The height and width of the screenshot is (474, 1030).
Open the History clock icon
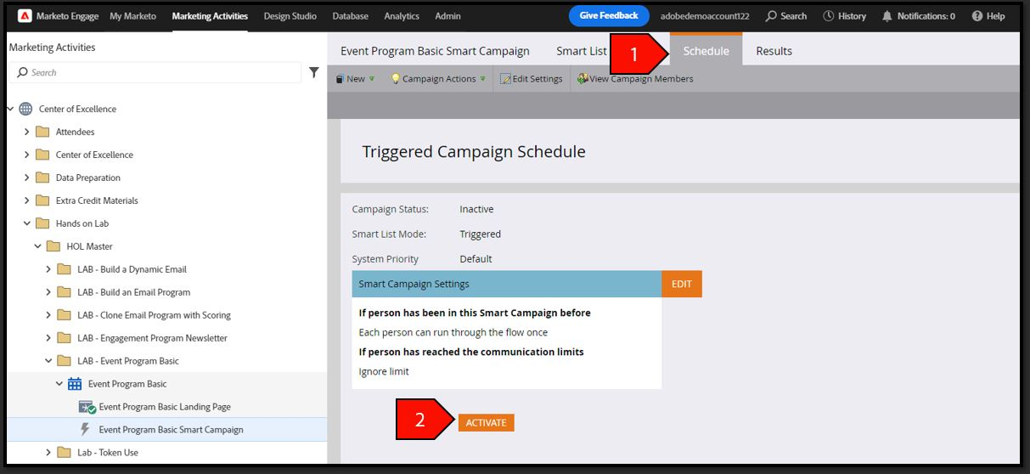(x=829, y=16)
